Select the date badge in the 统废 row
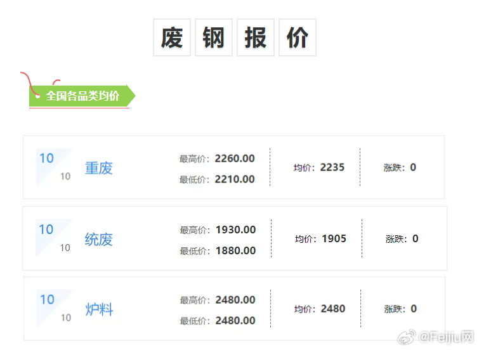 pyautogui.click(x=55, y=238)
